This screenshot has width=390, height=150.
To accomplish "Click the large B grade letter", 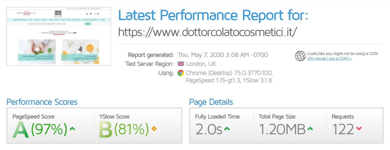I will (105, 130).
